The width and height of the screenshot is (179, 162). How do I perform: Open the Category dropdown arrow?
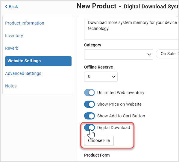tap(149, 54)
